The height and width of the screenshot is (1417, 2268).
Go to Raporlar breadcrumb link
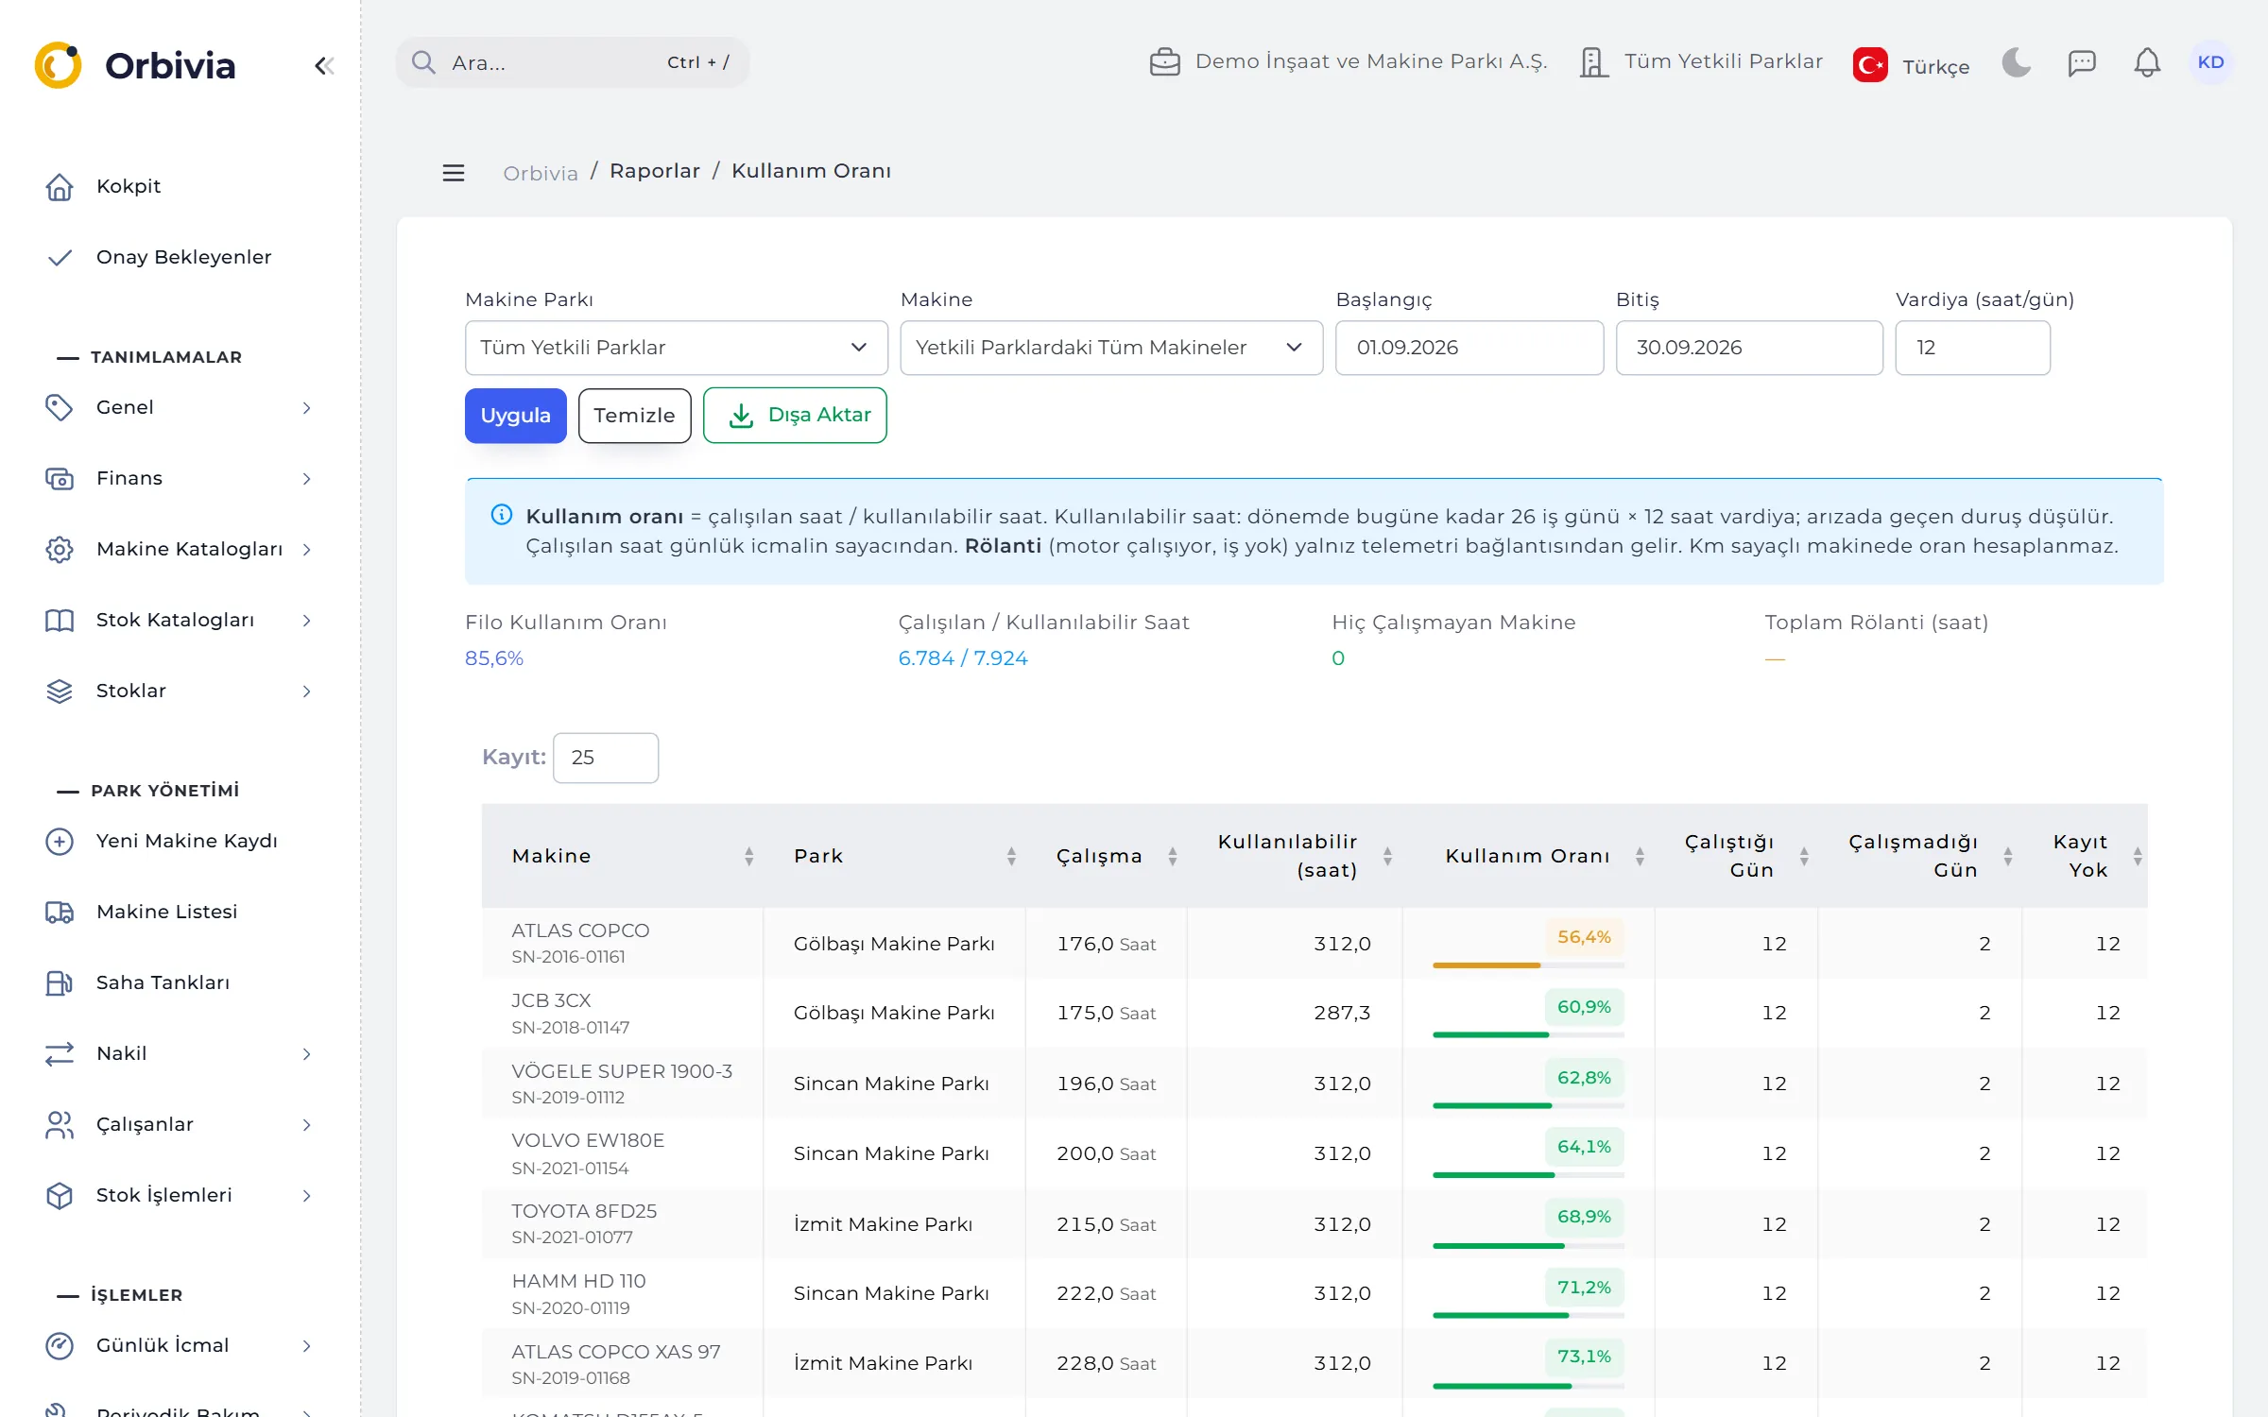pyautogui.click(x=655, y=171)
